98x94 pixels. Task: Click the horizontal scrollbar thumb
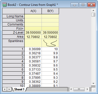pyautogui.click(x=79, y=89)
